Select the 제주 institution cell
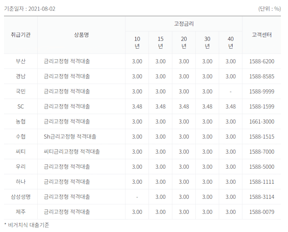This screenshot has width=288, height=232. click(20, 212)
